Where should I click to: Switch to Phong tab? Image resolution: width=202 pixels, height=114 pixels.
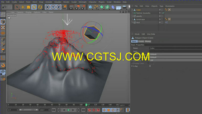(x=148, y=41)
